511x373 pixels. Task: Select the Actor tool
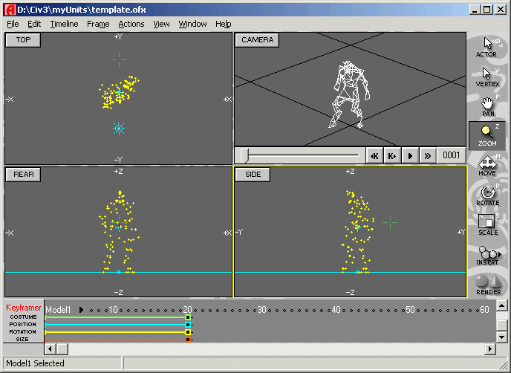(x=487, y=48)
